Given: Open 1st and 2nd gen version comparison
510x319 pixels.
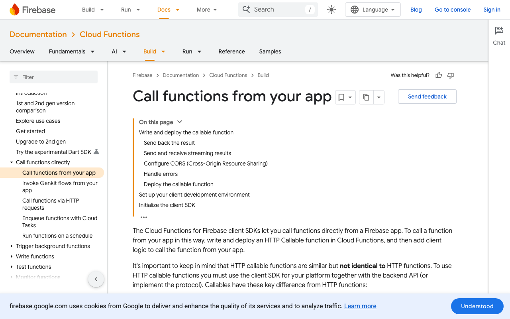Looking at the screenshot, I should (x=45, y=107).
